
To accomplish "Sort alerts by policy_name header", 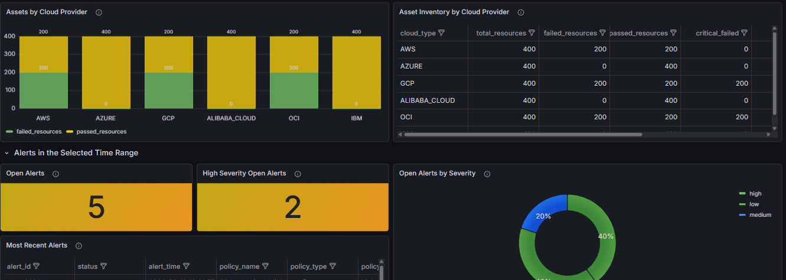I will [239, 266].
